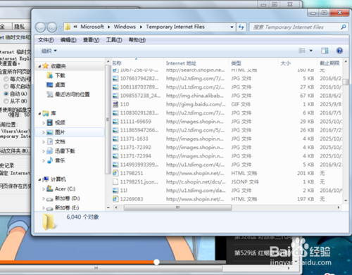
Task: Select the HTML file icon for 12269083
Action: (x=115, y=199)
